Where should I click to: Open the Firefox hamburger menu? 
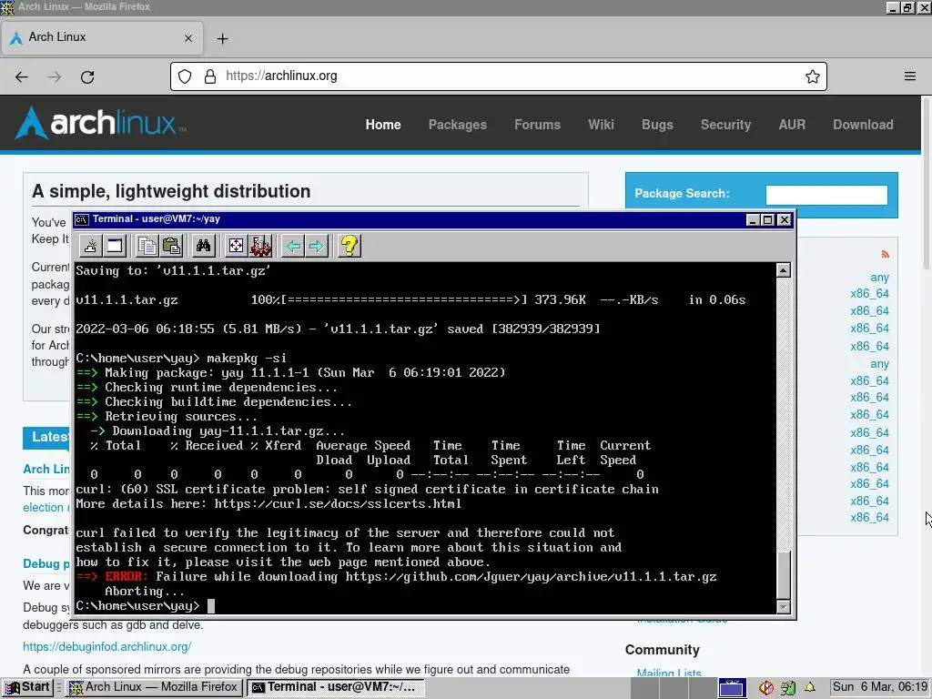click(910, 76)
